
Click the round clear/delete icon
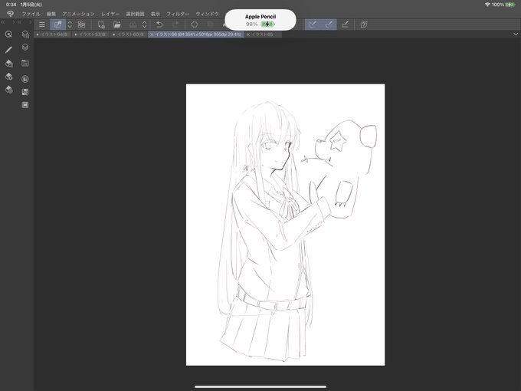coord(195,25)
